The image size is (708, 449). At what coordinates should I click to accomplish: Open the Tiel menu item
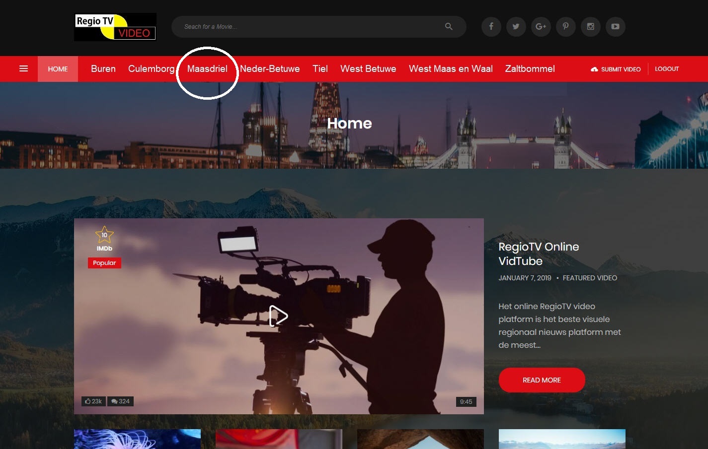pyautogui.click(x=320, y=69)
